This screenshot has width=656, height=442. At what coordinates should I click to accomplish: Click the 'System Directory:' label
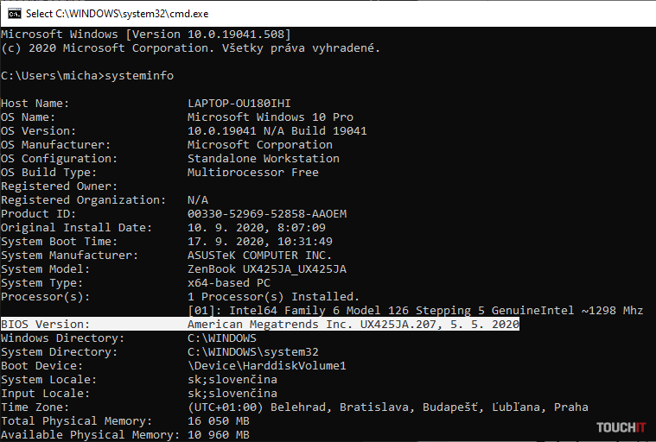click(x=59, y=351)
